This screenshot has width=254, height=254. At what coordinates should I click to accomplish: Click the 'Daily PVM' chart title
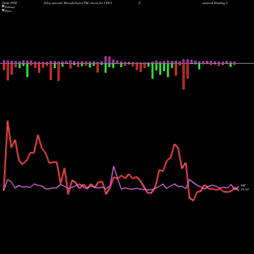click(x=10, y=3)
